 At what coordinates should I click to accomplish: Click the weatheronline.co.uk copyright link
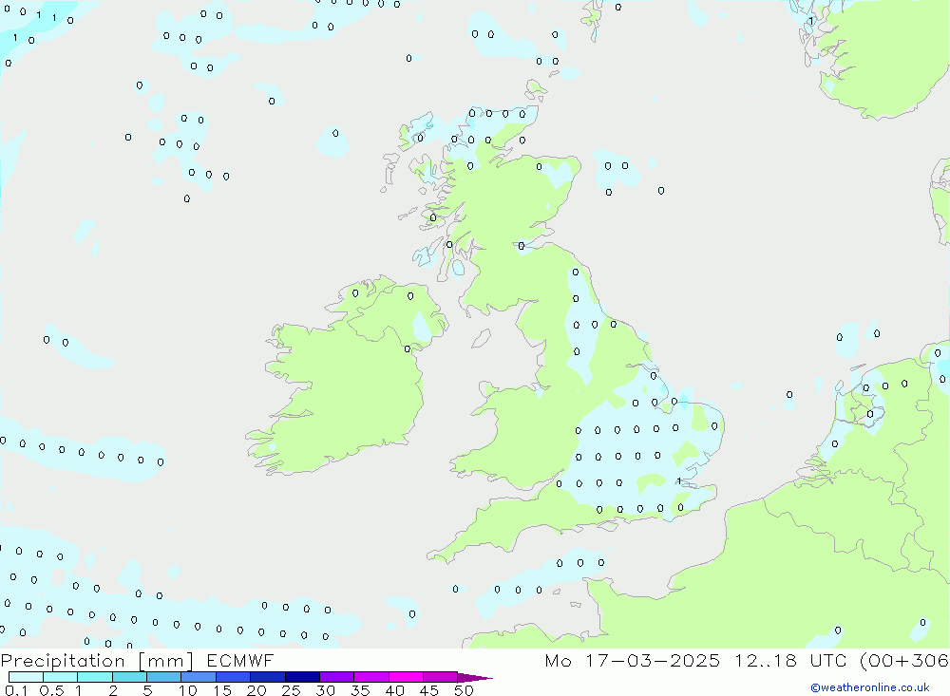870,687
